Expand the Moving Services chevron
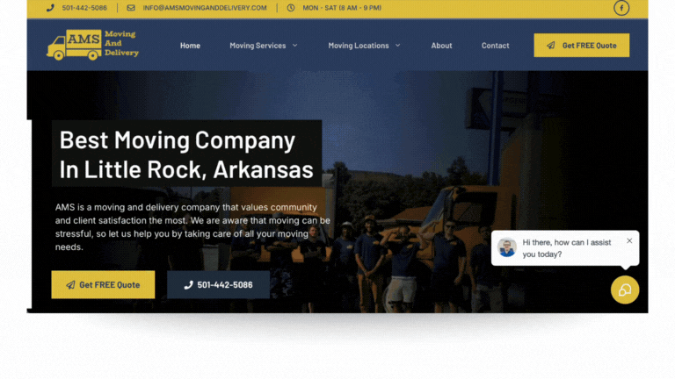 [x=295, y=45]
